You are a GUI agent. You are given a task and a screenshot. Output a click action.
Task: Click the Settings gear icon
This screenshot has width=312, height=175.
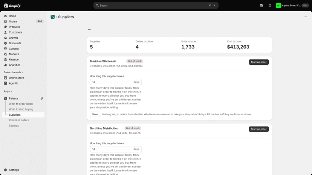5,170
